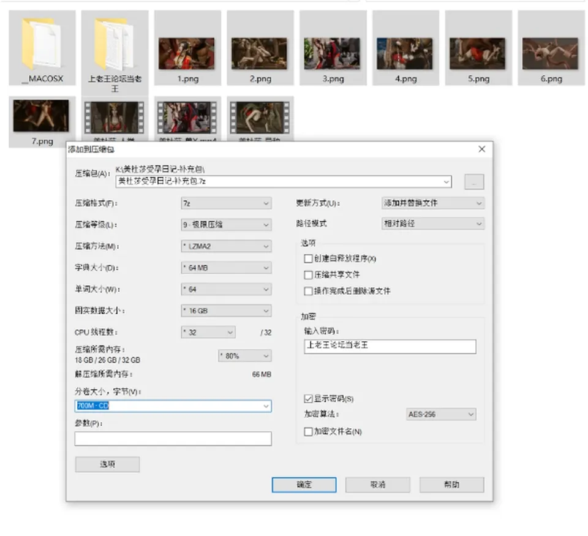Click the archive name field
The height and width of the screenshot is (536, 588).
tap(284, 181)
